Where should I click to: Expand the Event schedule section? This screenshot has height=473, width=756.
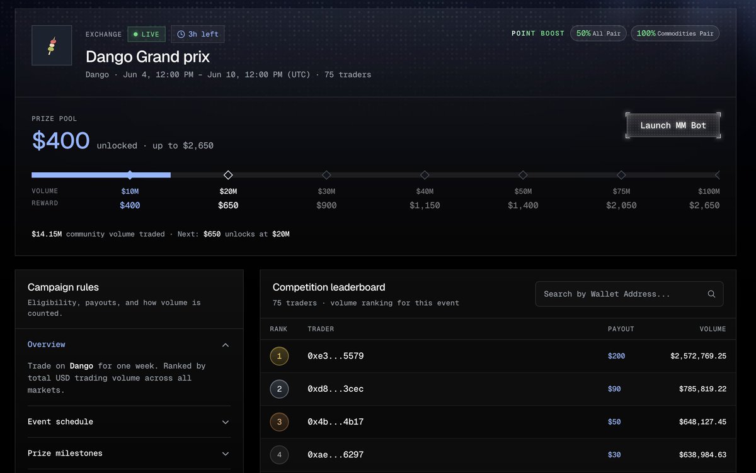226,422
